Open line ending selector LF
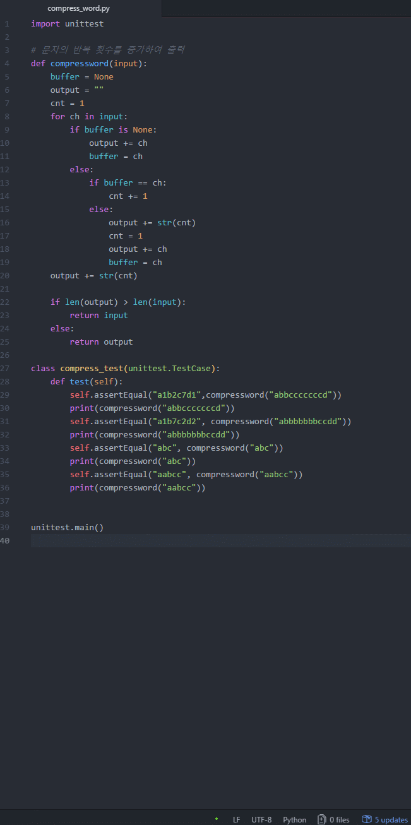Image resolution: width=411 pixels, height=825 pixels. pos(236,819)
